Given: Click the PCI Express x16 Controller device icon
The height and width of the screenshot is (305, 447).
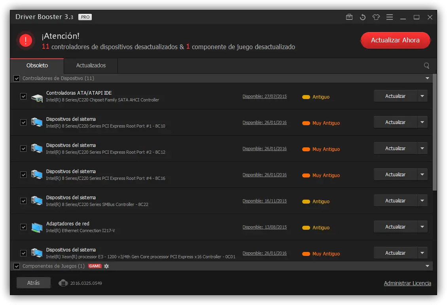Looking at the screenshot, I should tap(37, 254).
